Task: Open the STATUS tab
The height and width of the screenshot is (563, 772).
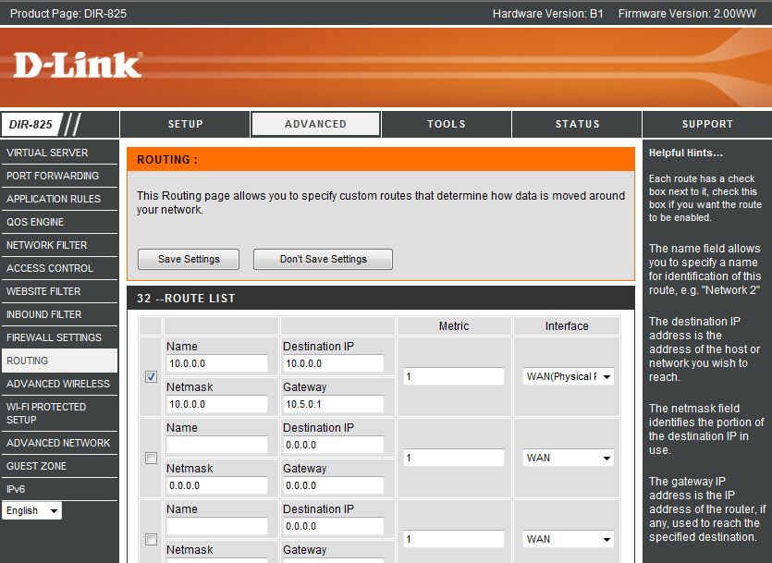Action: point(577,124)
